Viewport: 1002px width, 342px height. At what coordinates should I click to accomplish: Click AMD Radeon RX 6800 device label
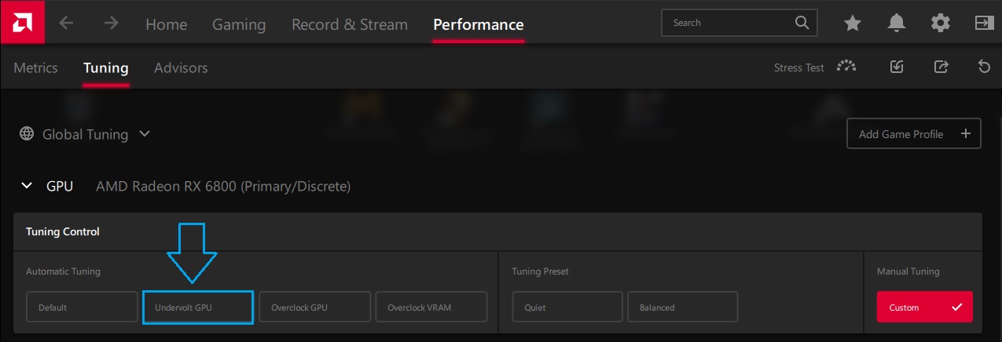click(x=223, y=186)
